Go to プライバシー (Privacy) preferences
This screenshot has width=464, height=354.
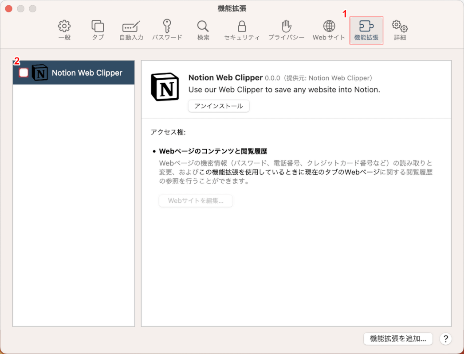[x=286, y=30]
